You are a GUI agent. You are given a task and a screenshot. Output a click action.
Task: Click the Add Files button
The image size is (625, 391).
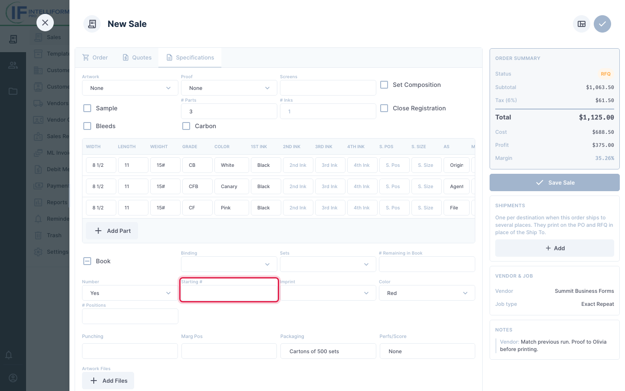tap(108, 381)
